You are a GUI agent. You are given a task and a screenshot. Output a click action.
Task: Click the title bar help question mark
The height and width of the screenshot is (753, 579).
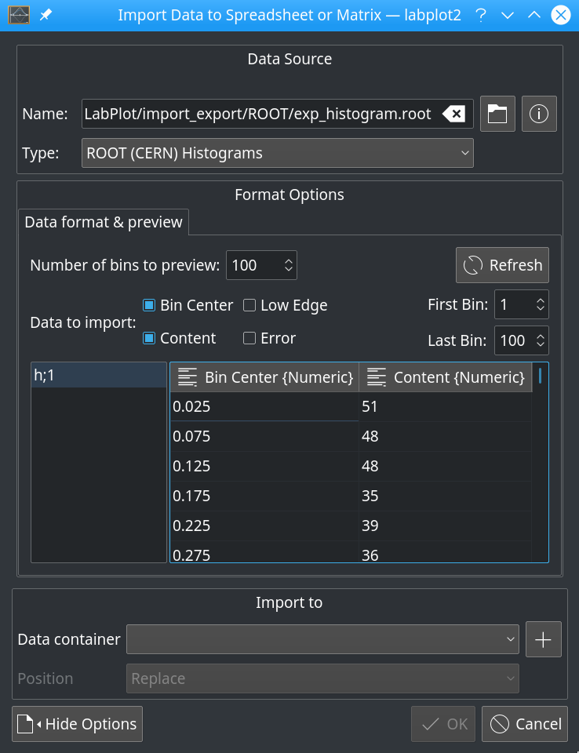480,16
